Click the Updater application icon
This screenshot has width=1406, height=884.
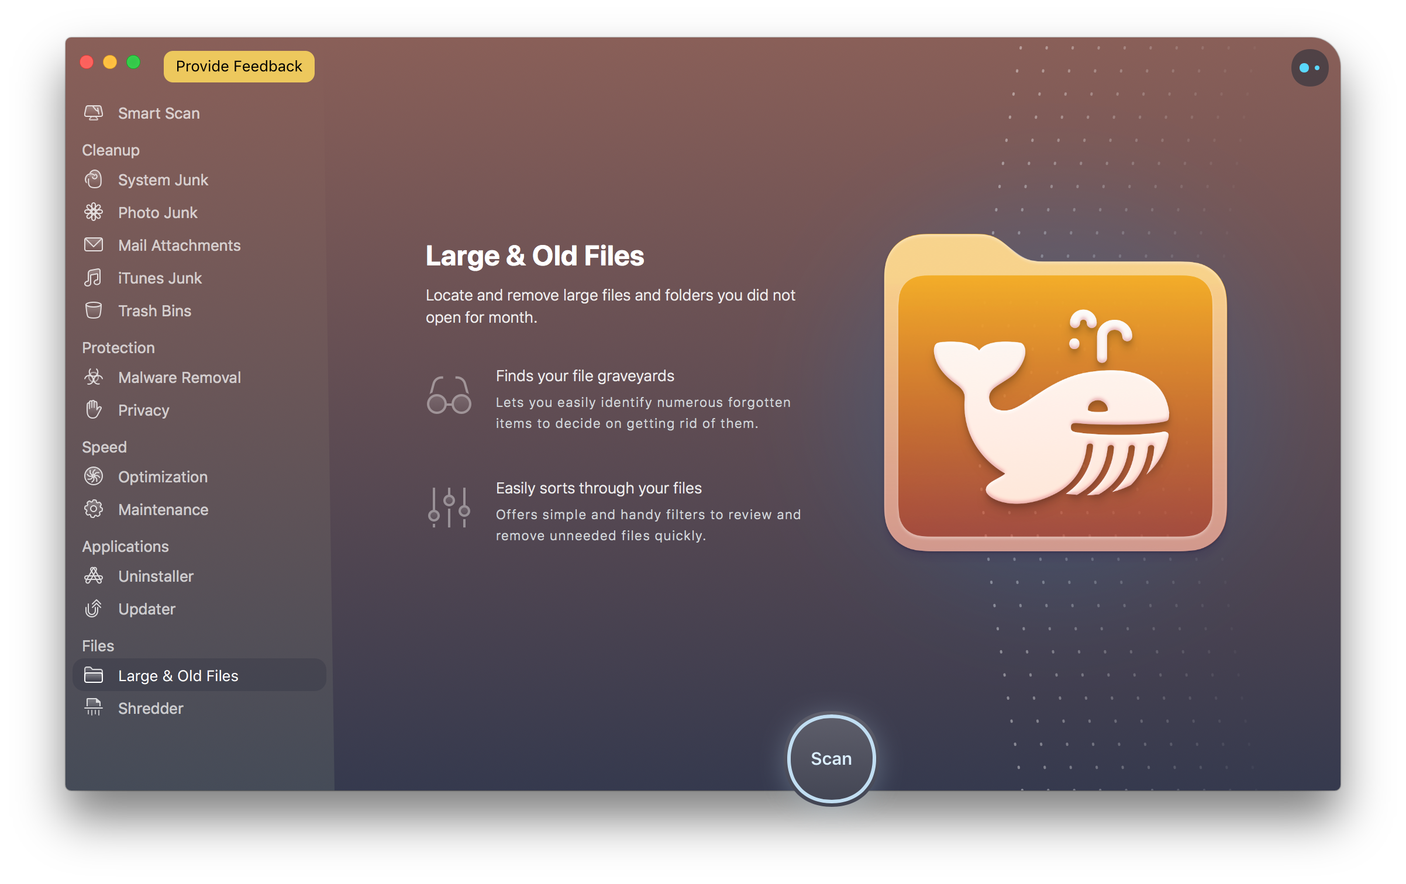94,609
